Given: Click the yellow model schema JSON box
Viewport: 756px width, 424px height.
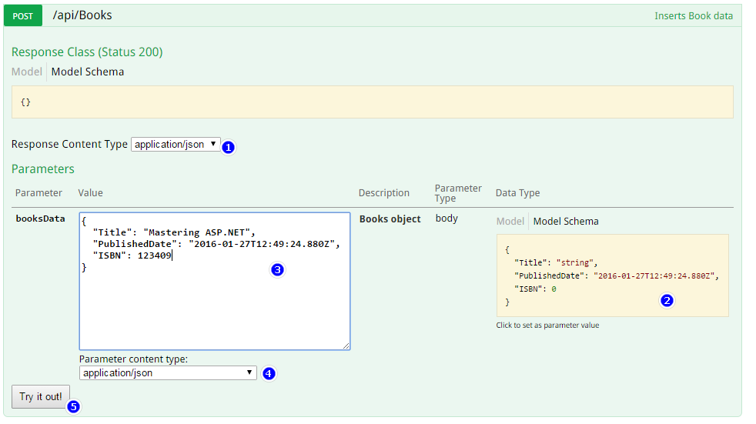Looking at the screenshot, I should [612, 275].
